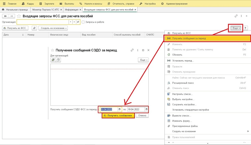The width and height of the screenshot is (251, 145).
Task: Open 'Создать на основании' dropdown
Action: 53,28
